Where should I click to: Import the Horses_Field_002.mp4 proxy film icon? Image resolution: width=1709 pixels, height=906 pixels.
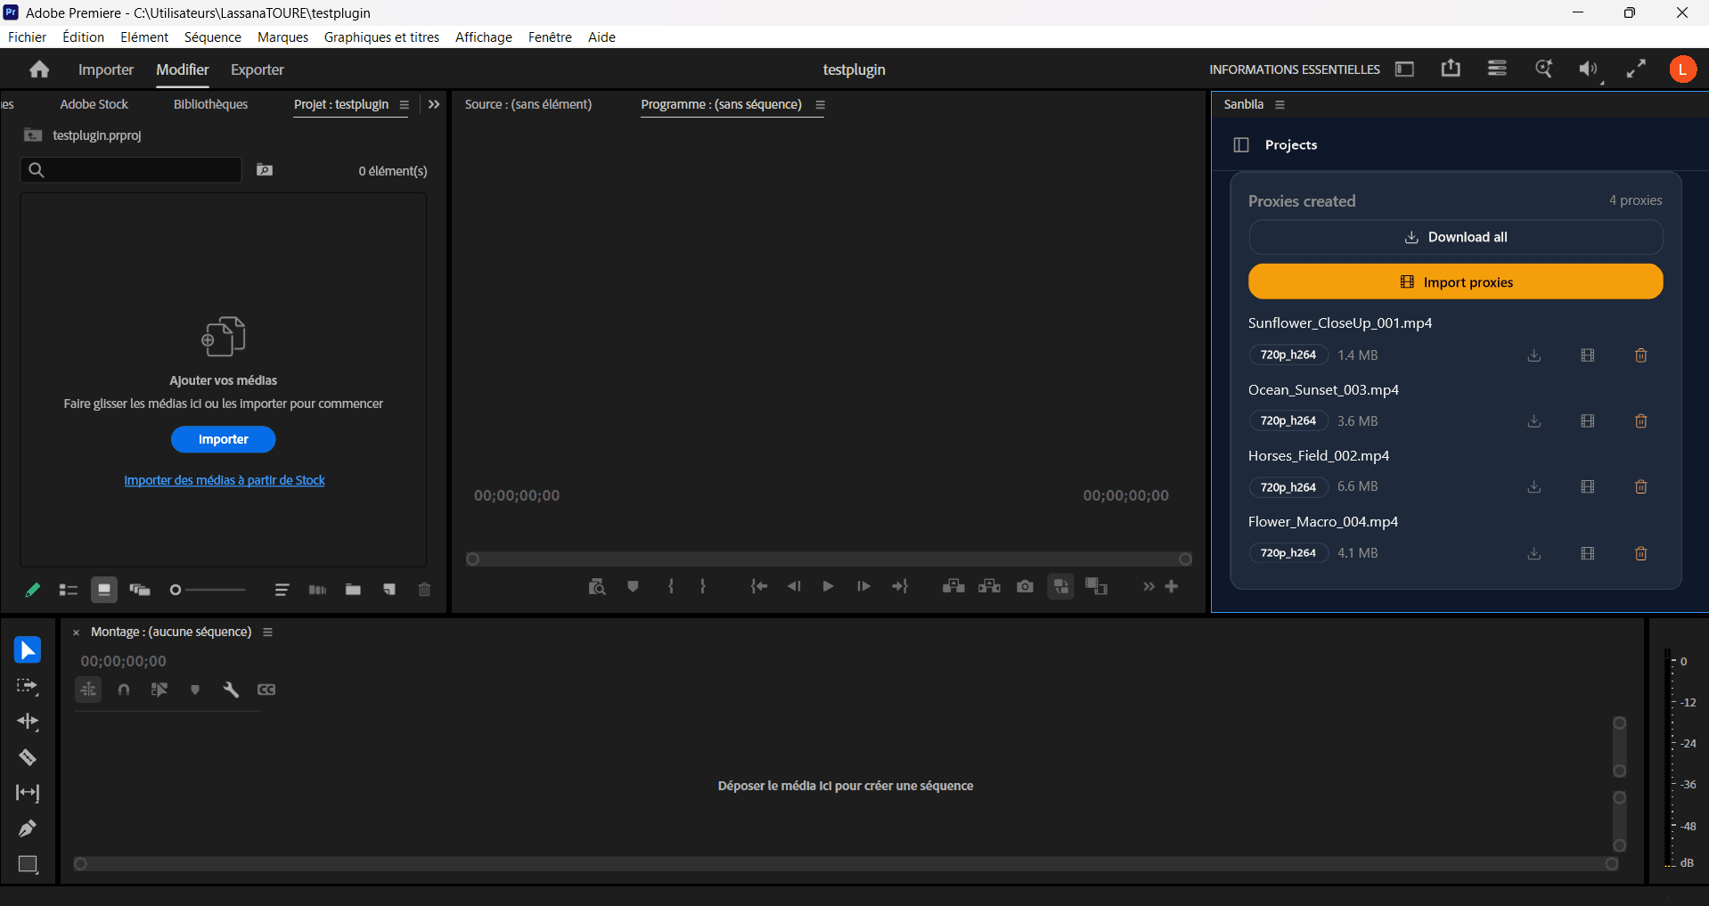(x=1588, y=487)
